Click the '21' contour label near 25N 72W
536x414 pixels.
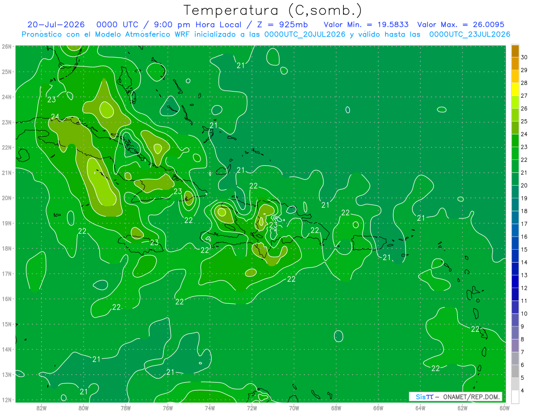(241, 66)
